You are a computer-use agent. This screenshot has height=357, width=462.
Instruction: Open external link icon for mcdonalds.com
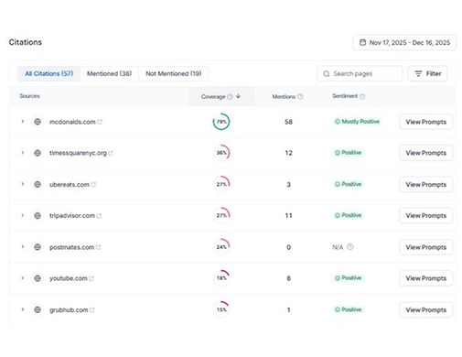click(100, 122)
